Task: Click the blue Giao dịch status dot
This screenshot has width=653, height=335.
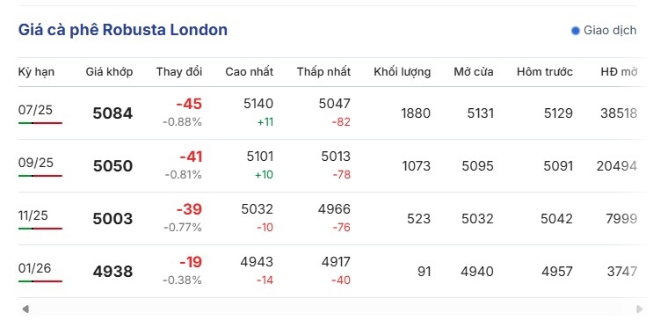Action: click(x=575, y=31)
